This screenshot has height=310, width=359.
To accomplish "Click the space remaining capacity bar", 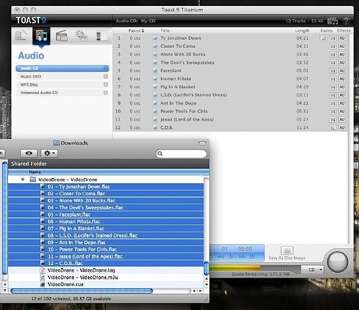I will pyautogui.click(x=255, y=268).
